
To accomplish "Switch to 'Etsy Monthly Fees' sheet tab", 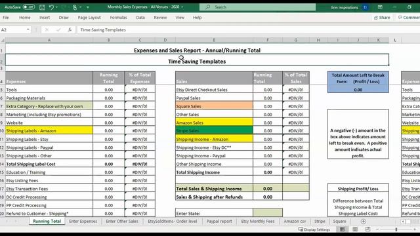I will click(x=258, y=222).
